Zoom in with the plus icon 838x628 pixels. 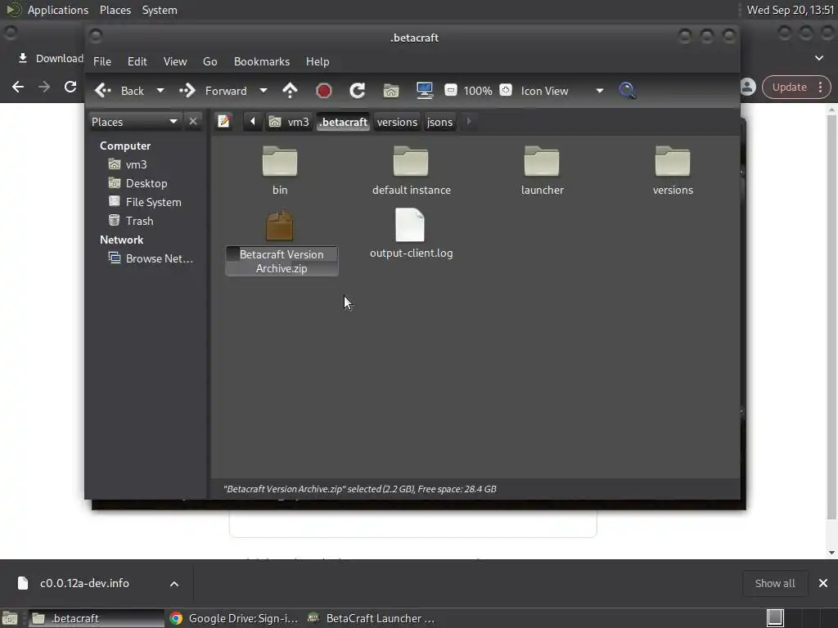(x=506, y=90)
